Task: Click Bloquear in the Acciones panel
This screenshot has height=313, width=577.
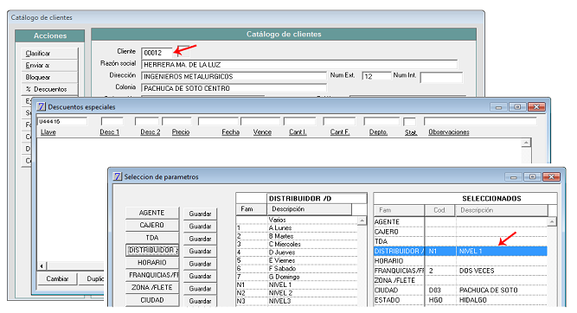Action: click(x=49, y=77)
